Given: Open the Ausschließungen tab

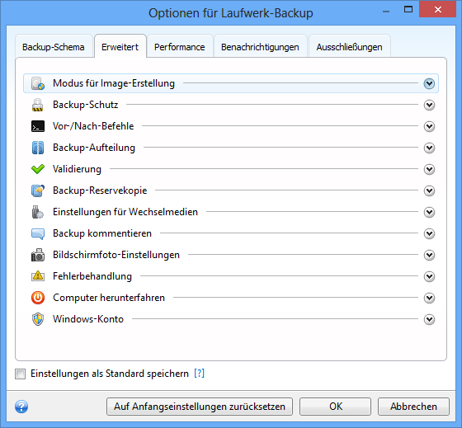Looking at the screenshot, I should [x=349, y=46].
